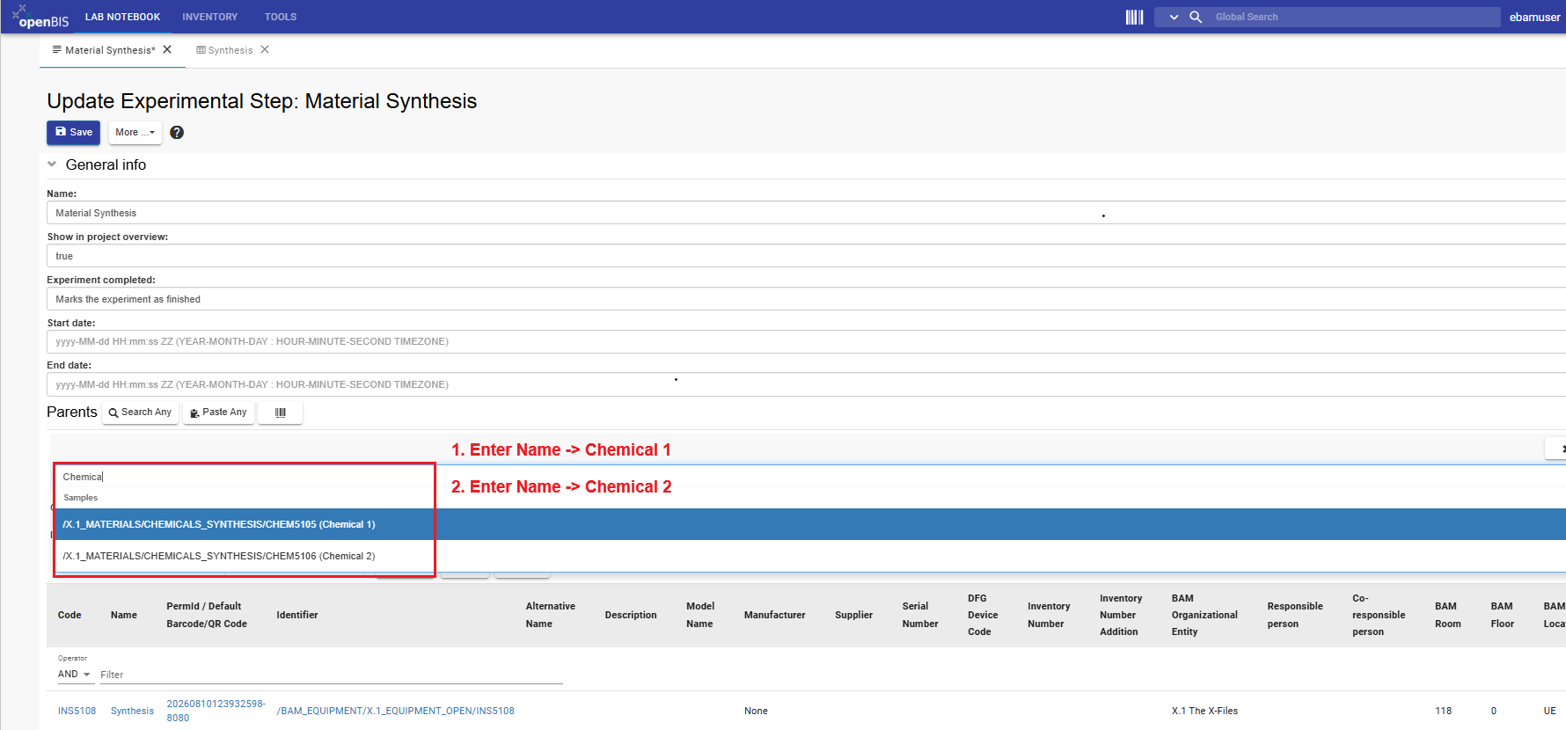Sort by Description column header
1566x730 pixels.
coord(631,615)
